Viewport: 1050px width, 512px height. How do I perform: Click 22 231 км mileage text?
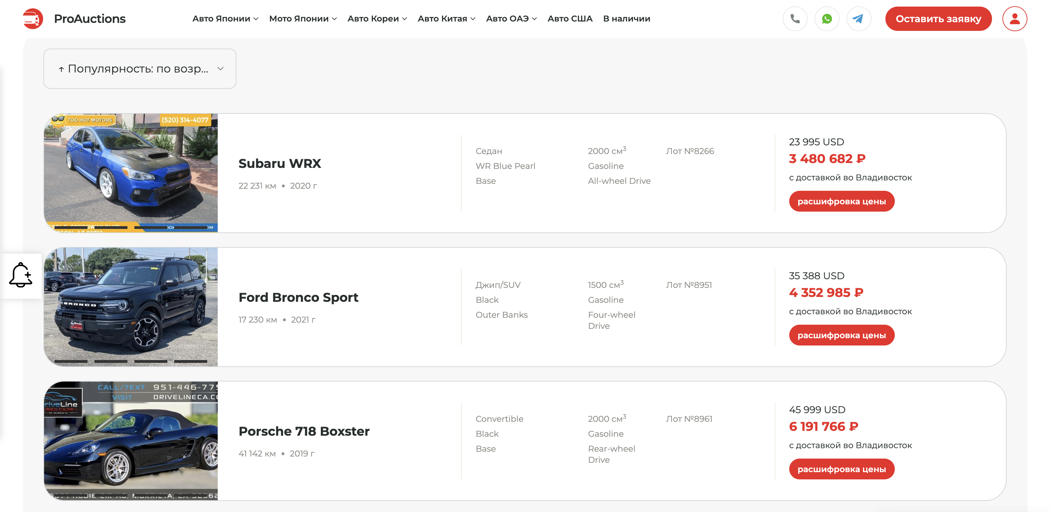pos(257,186)
